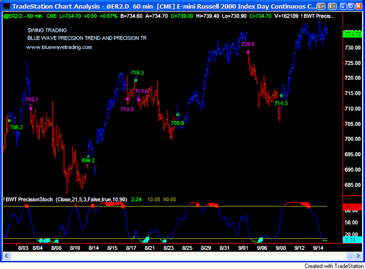The height and width of the screenshot is (269, 365).
Task: Click the Hi=739.40 high value
Action: coord(207,16)
